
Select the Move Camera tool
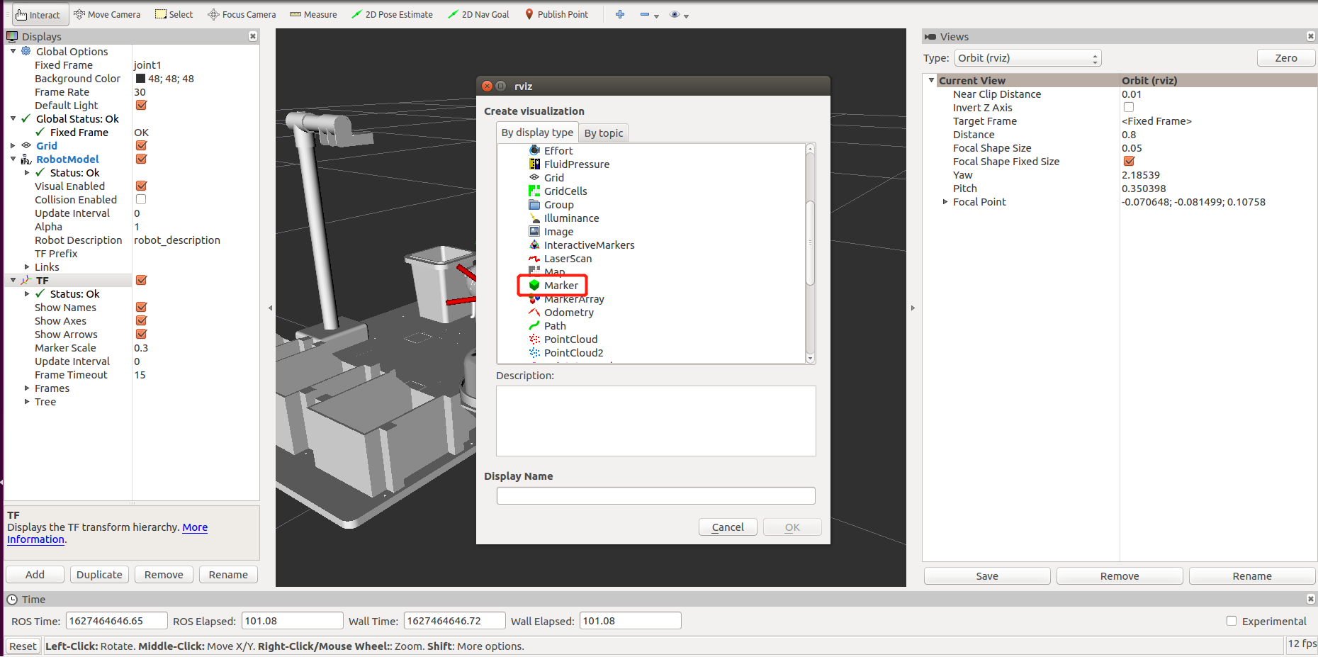pos(107,14)
